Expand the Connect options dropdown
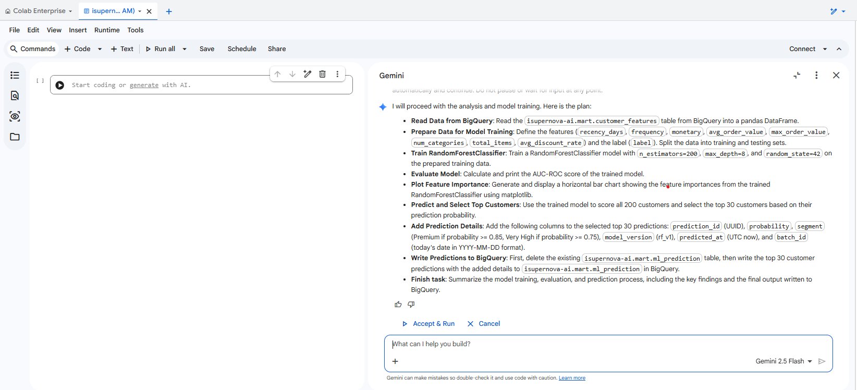The image size is (857, 390). click(x=825, y=49)
